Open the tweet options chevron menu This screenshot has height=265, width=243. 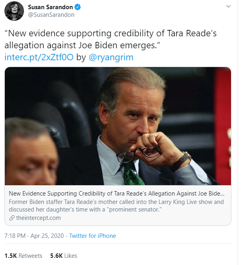point(228,7)
